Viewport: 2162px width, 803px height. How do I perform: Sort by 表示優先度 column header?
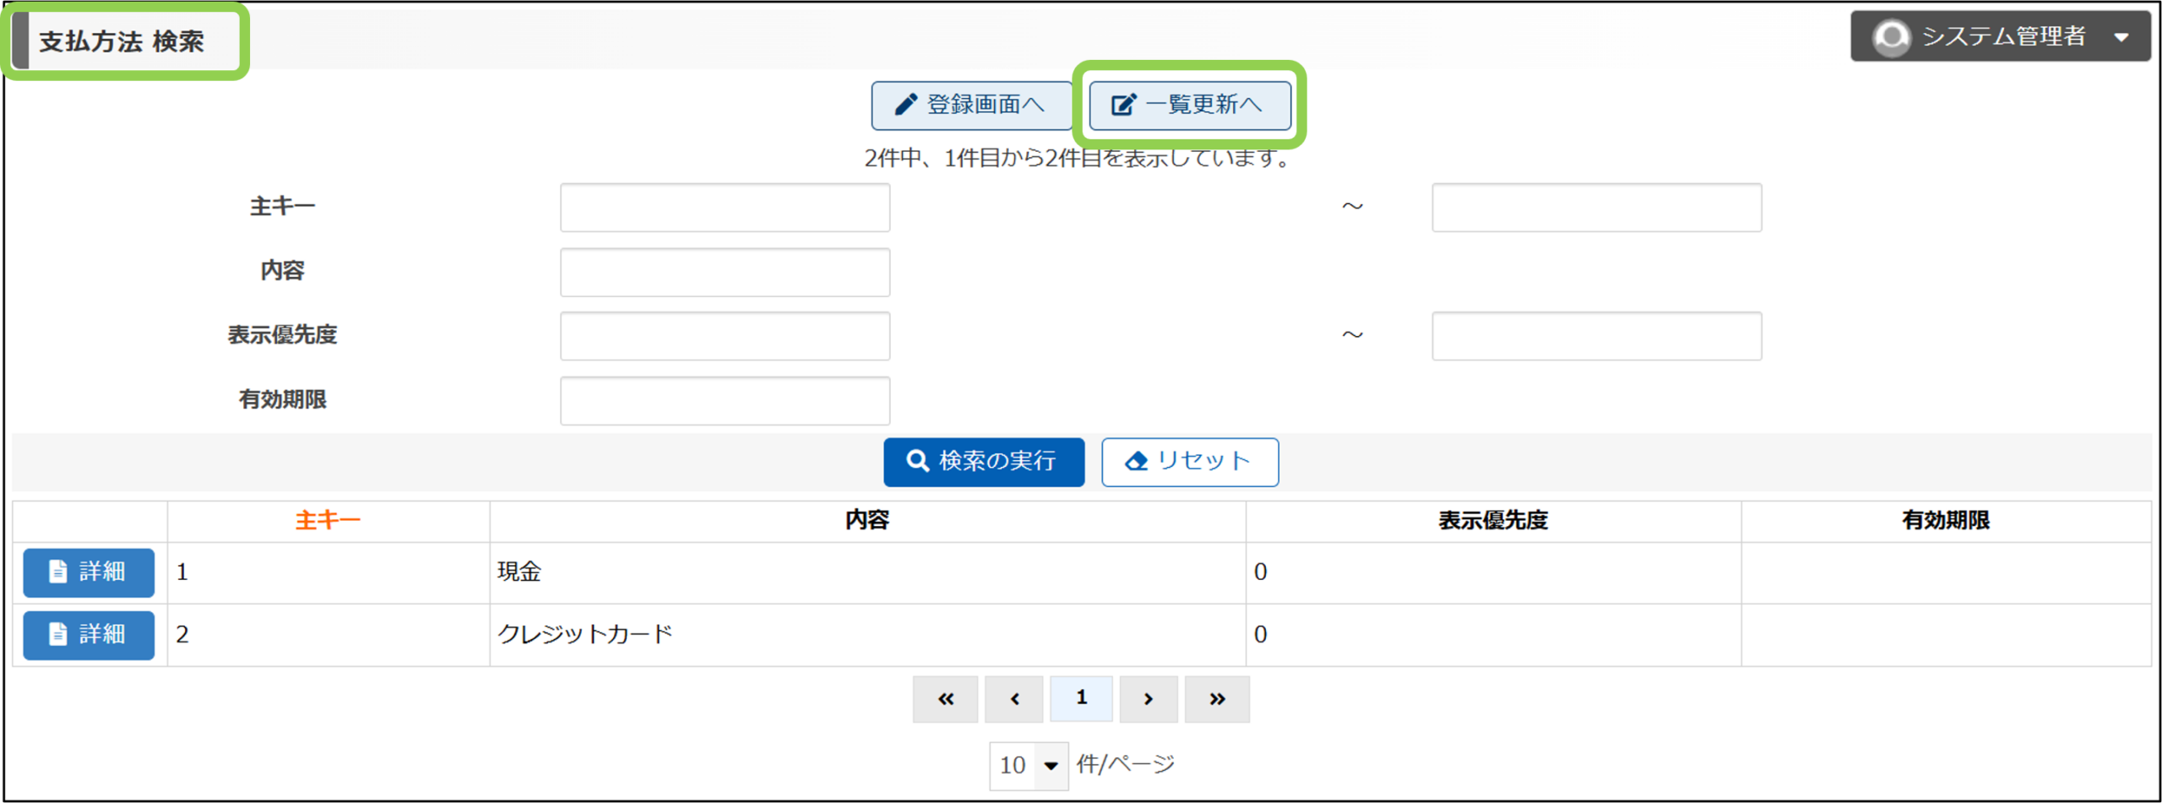click(1492, 520)
